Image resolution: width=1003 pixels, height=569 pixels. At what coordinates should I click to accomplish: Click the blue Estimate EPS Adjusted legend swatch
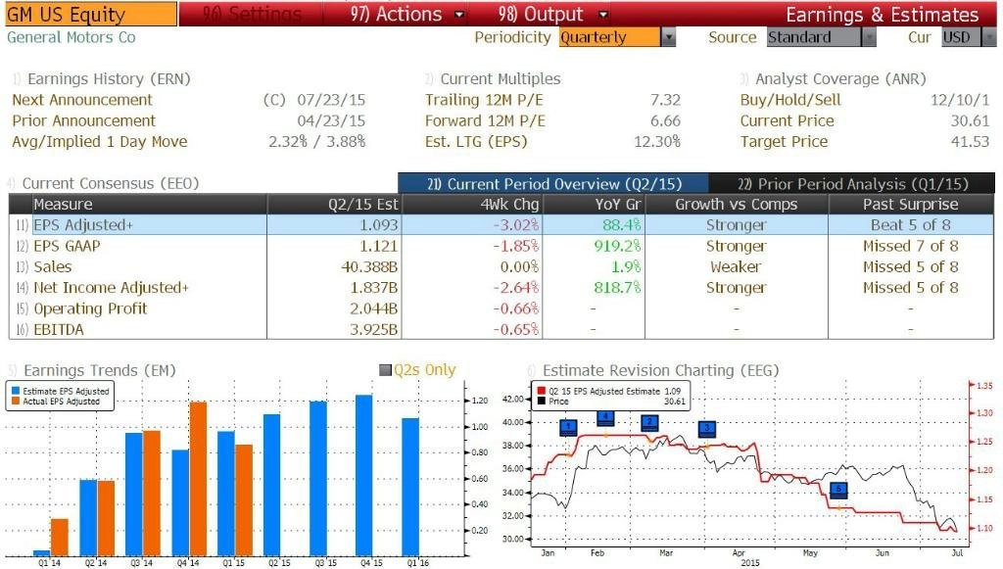[16, 392]
